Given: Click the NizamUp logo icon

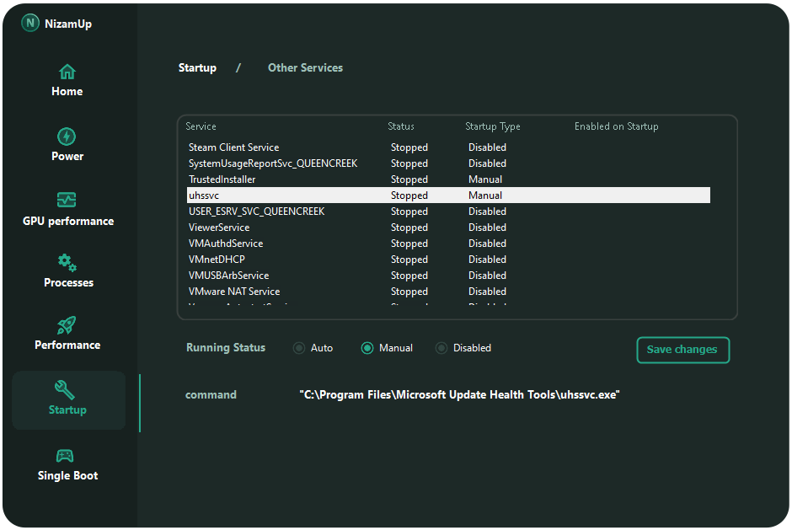Looking at the screenshot, I should (x=30, y=24).
